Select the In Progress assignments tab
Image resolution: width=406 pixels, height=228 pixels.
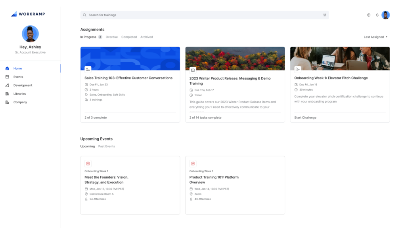pyautogui.click(x=88, y=37)
